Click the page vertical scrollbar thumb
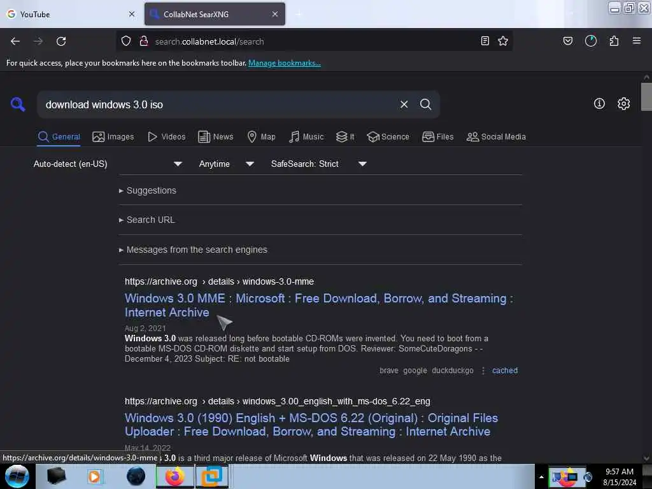Viewport: 652px width, 489px height. (x=646, y=97)
